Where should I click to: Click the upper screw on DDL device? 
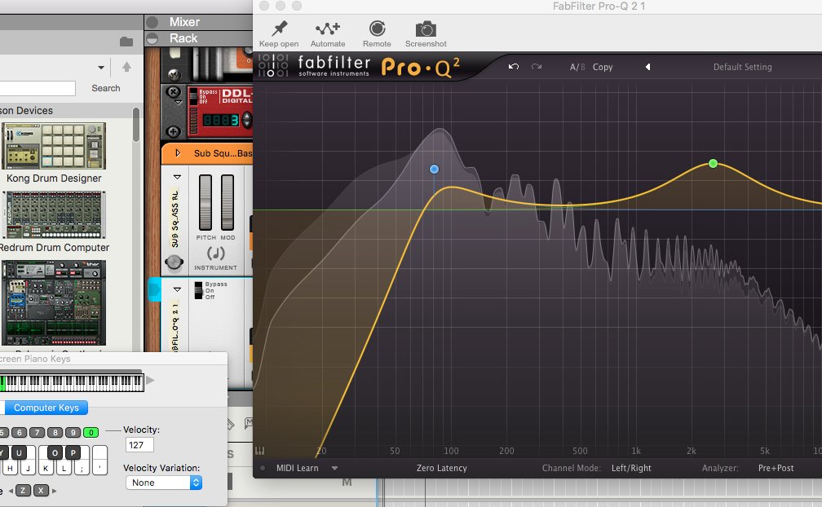point(173,91)
